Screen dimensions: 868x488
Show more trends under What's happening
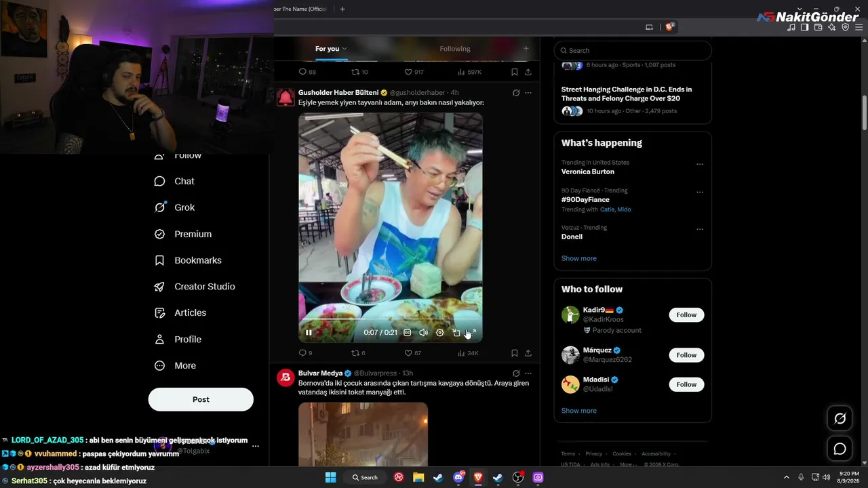click(x=578, y=258)
